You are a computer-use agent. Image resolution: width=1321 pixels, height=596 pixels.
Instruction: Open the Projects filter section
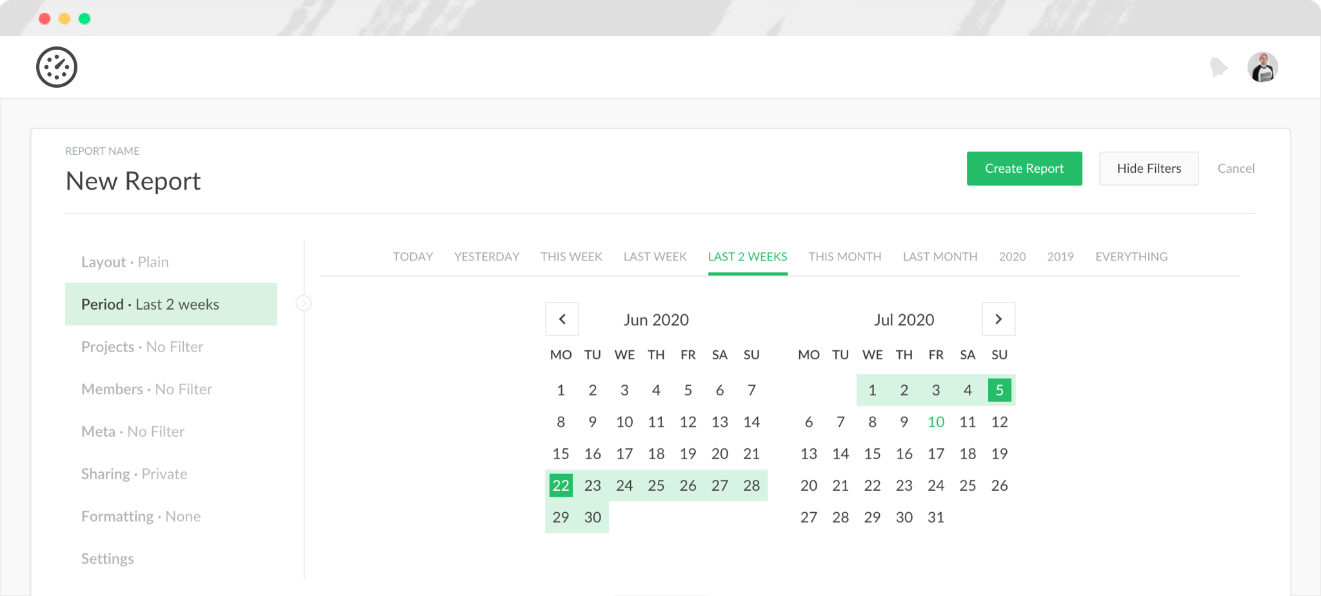click(141, 346)
